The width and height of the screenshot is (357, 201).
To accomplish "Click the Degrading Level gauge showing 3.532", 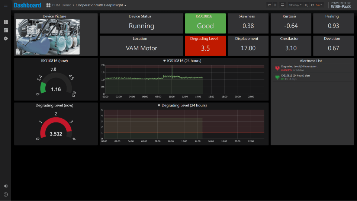I will pos(56,127).
